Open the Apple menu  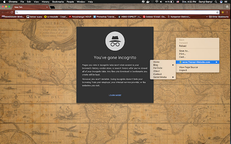tap(4, 2)
